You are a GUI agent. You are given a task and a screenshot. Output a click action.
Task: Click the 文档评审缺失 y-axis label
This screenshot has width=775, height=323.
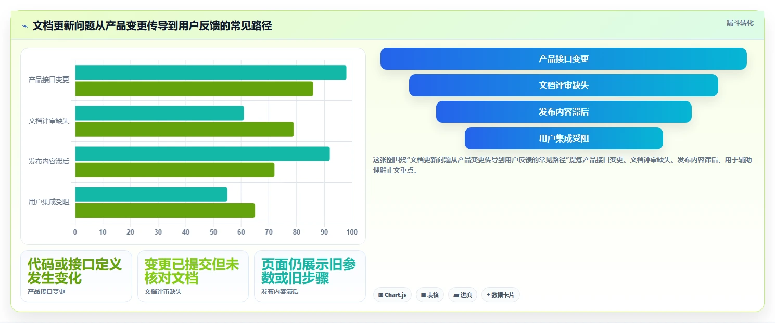coord(49,121)
